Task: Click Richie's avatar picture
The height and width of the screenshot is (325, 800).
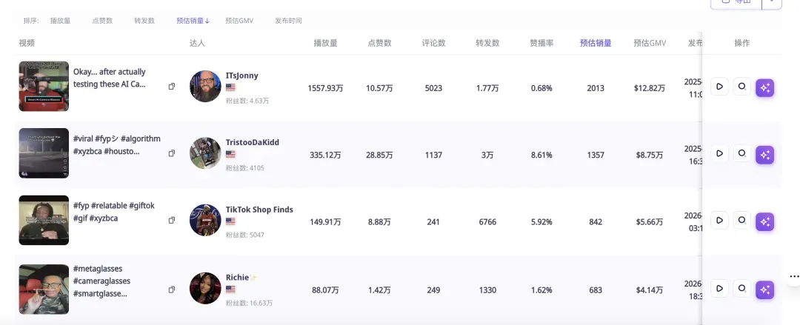Action: [x=205, y=288]
